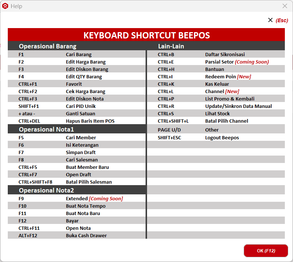The height and width of the screenshot is (262, 293).
Task: Click 'Cari Salesman' text
Action: point(81,160)
